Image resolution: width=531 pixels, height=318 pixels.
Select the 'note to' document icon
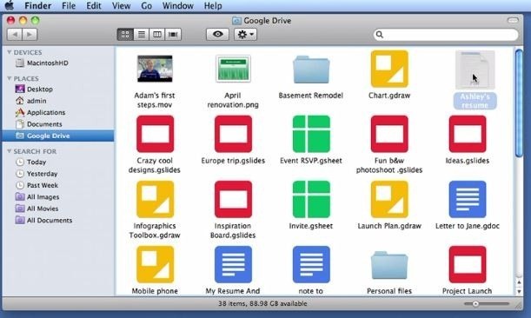tap(311, 264)
